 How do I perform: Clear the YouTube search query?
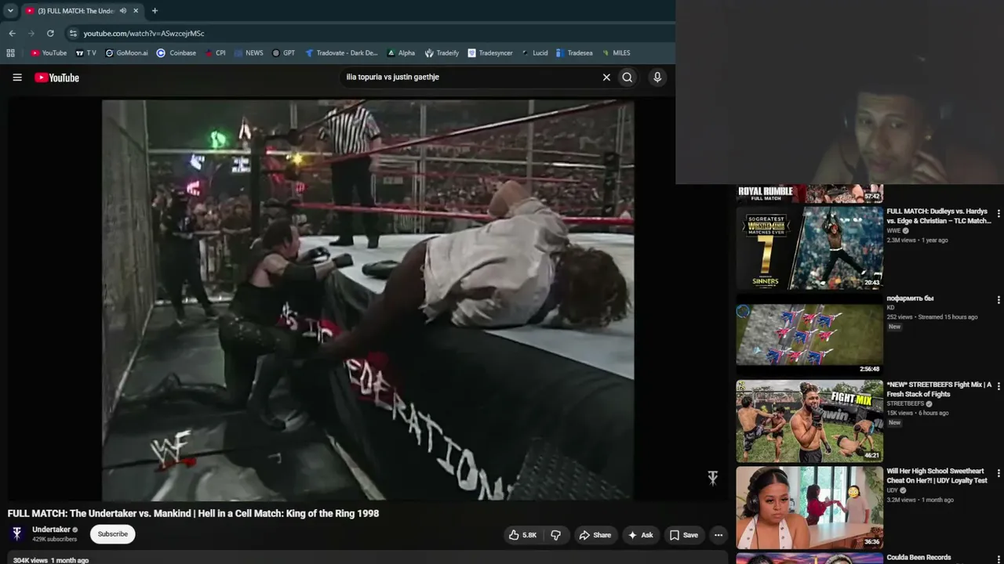tap(606, 78)
